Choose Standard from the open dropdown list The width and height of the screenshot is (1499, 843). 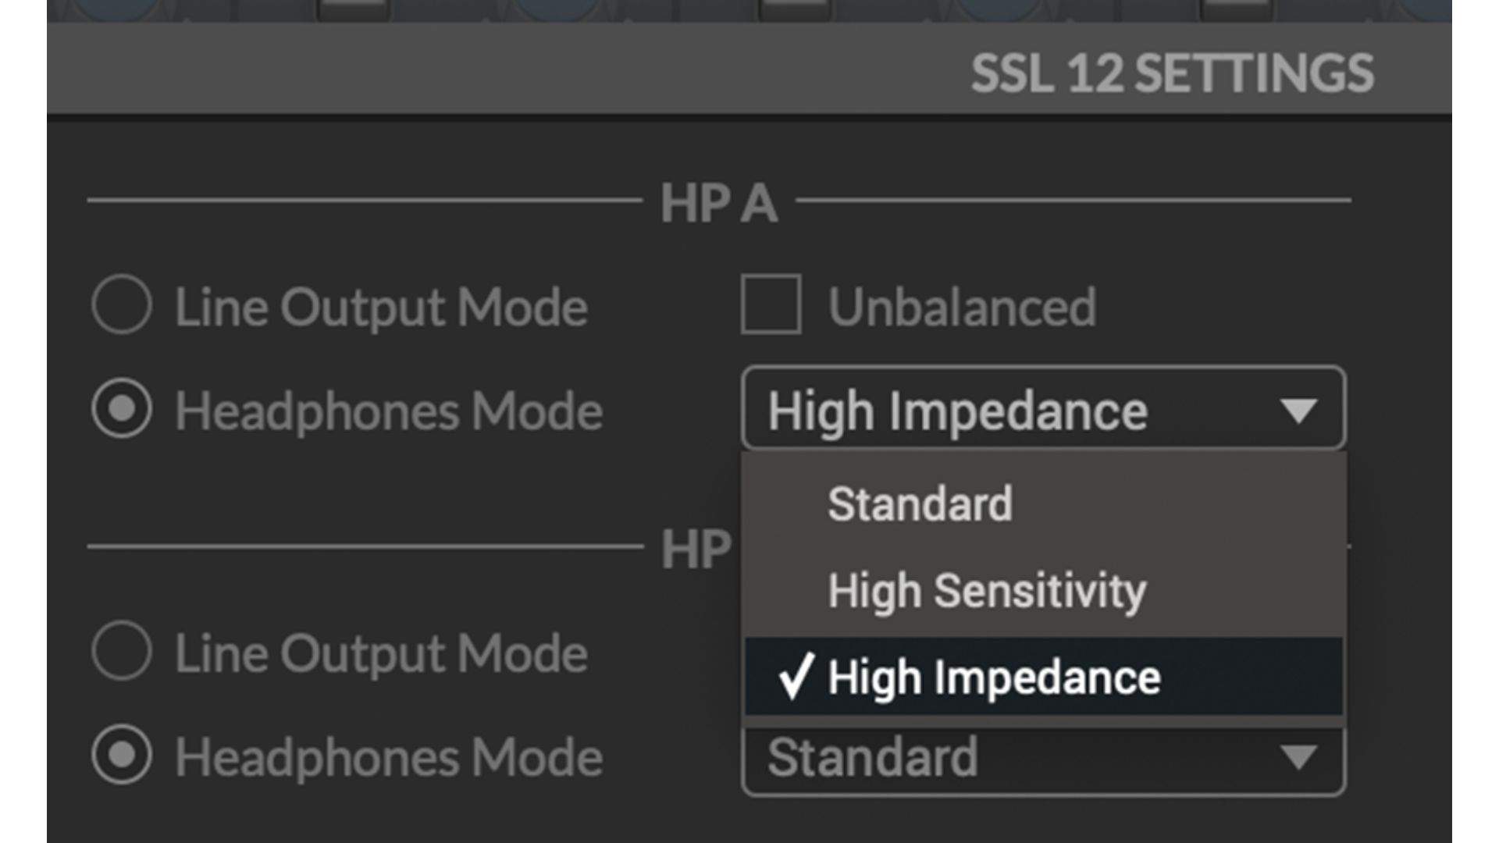coord(920,503)
